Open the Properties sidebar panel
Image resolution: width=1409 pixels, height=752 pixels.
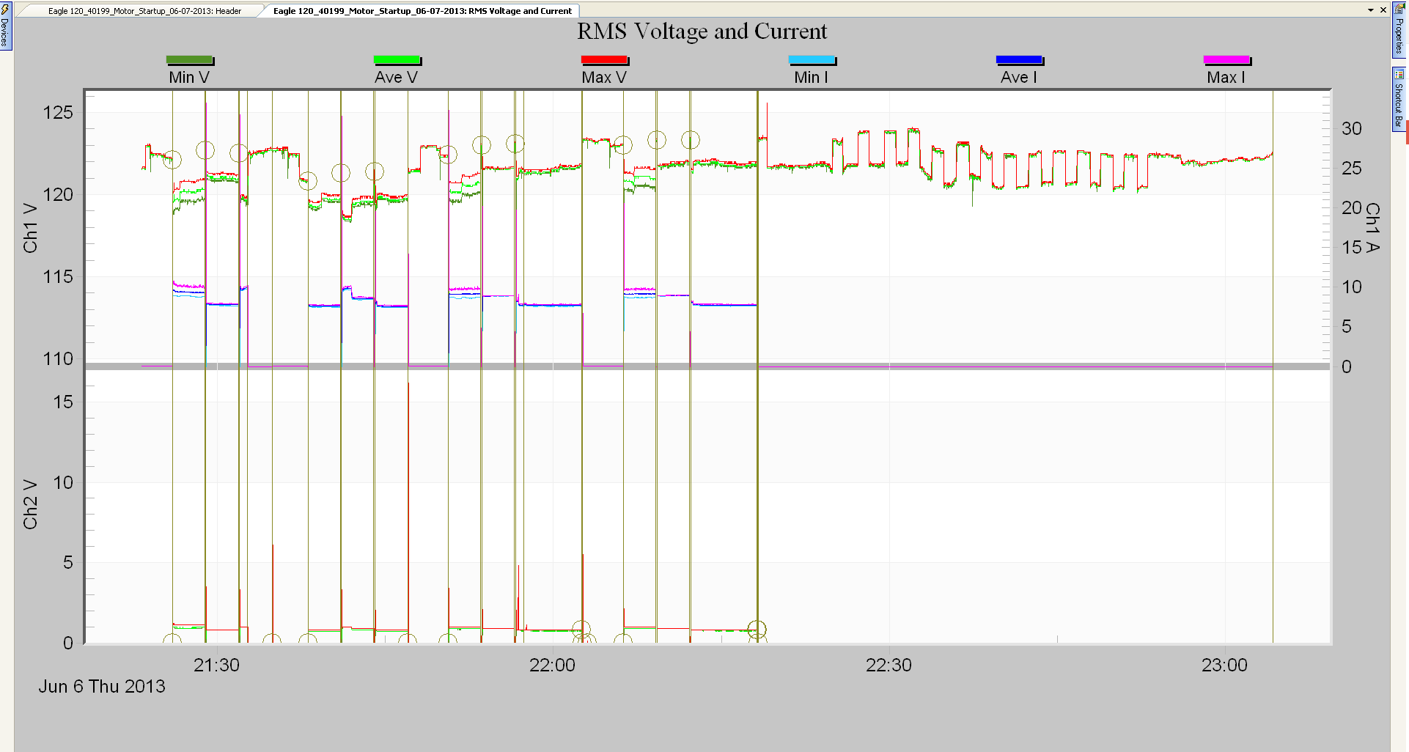click(x=1399, y=33)
